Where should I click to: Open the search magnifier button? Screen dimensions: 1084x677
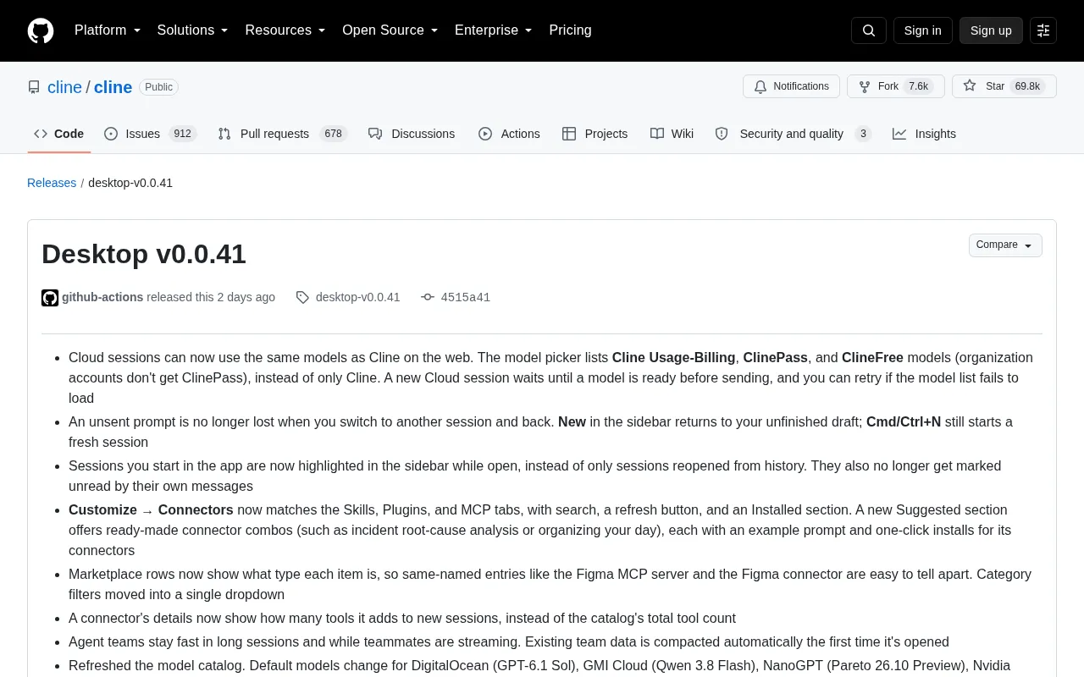click(869, 30)
